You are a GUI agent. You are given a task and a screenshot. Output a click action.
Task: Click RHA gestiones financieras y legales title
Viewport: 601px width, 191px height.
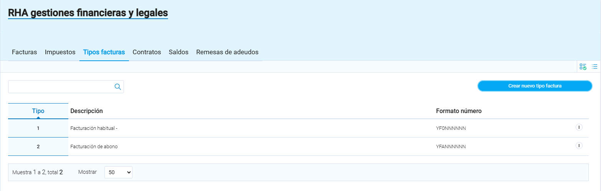click(x=88, y=13)
